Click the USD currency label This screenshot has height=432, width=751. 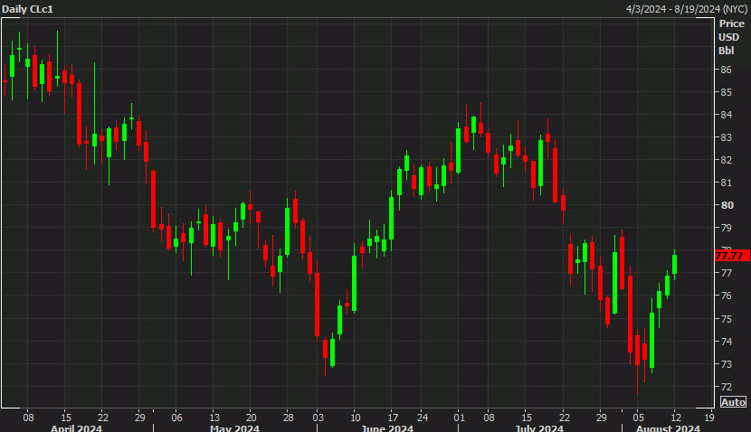(728, 37)
